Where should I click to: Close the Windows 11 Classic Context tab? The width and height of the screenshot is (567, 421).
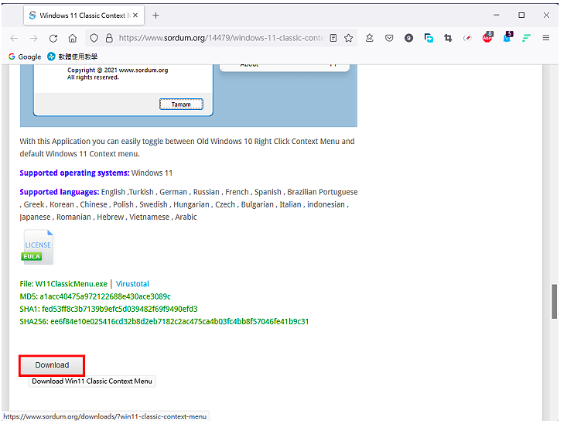click(x=135, y=15)
